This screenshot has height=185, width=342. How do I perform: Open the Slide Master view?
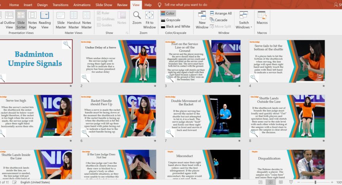coord(61,19)
